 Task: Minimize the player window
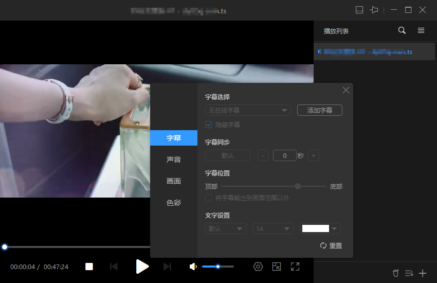coord(393,10)
